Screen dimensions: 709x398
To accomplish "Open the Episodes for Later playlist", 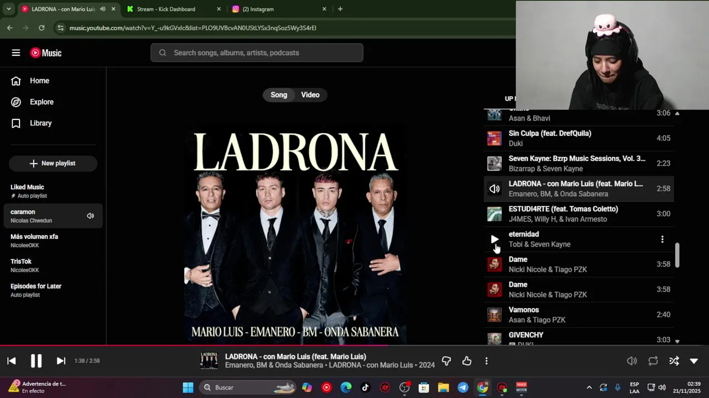I will click(x=53, y=290).
